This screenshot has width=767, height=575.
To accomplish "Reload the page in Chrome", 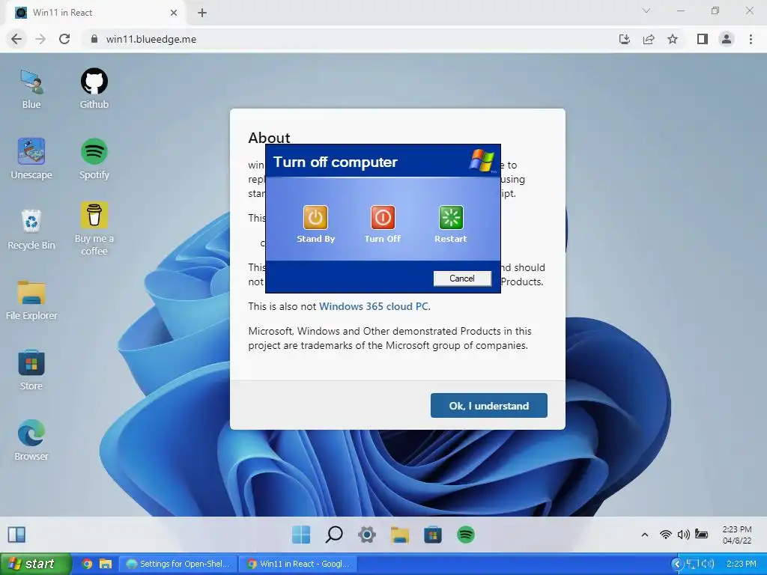I will (x=64, y=39).
